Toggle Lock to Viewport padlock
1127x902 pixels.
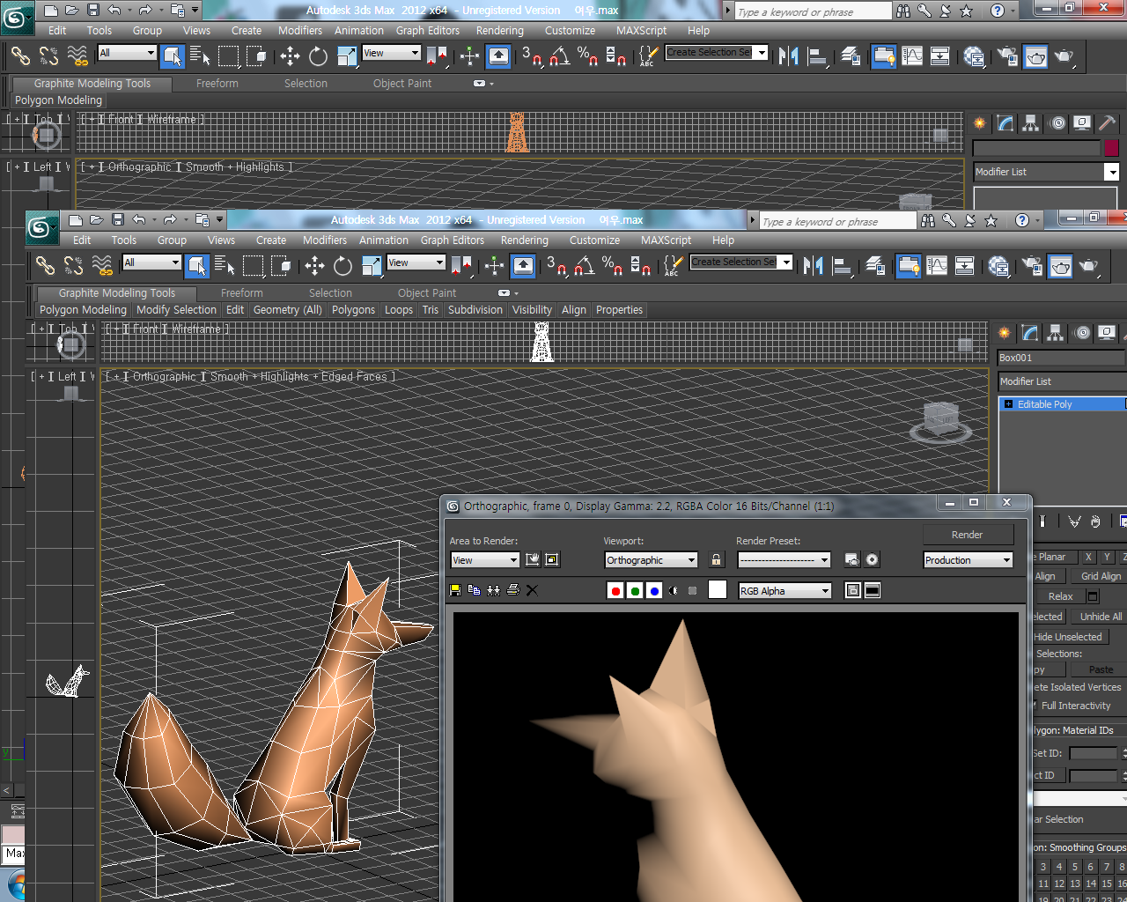[716, 559]
